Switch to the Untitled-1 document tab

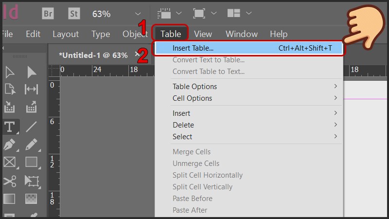tap(93, 55)
